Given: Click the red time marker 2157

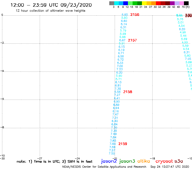Looking at the screenshot, I should (x=132, y=40).
